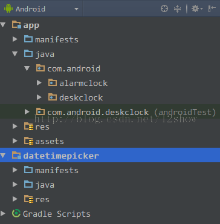Select the Gradle Scripts label
Screen dimensions: 220x224
pyautogui.click(x=57, y=214)
